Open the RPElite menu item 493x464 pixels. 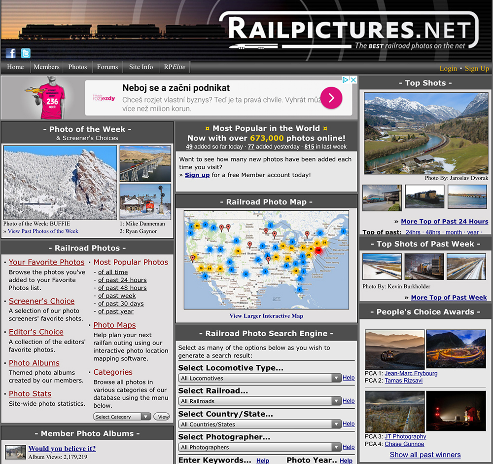tap(175, 67)
